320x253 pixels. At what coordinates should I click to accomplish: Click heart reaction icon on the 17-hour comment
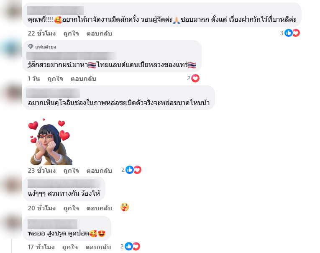(x=136, y=246)
